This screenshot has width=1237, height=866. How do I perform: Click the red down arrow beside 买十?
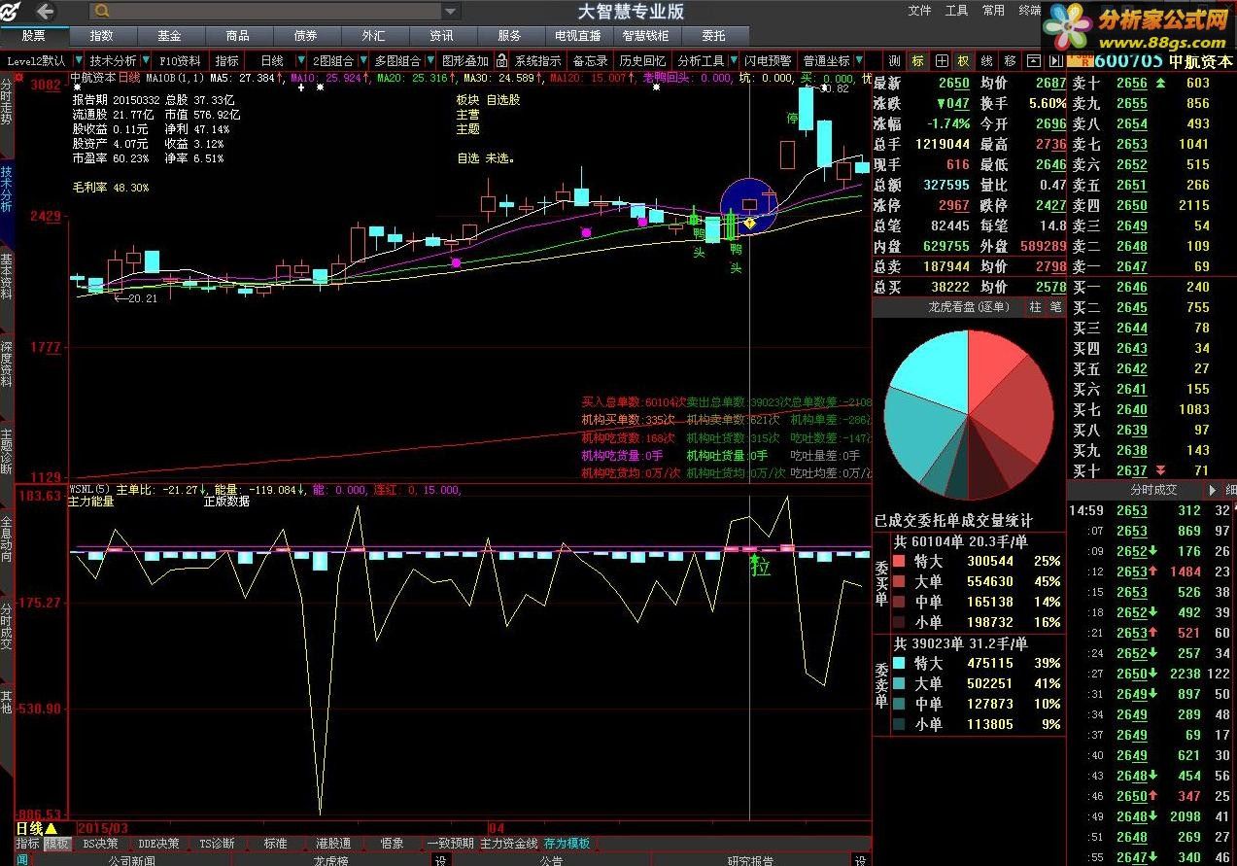1159,470
